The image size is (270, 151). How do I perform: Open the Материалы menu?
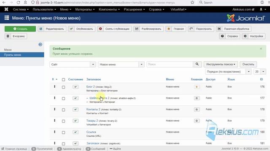click(85, 9)
